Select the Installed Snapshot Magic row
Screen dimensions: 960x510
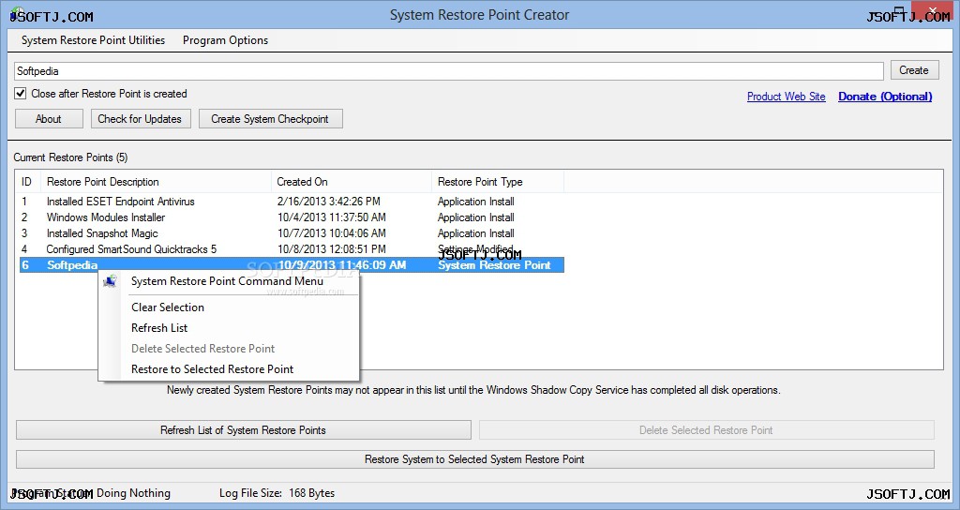(x=292, y=233)
